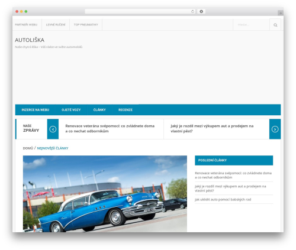Open ticker article Jaký je rozdíl mezi výkupem
296x250 pixels.
(212, 128)
